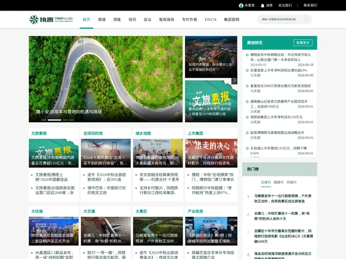Open the 快讯 navigation item

coord(132,20)
